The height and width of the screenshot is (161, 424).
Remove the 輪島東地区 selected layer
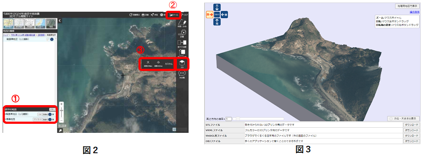53,114
